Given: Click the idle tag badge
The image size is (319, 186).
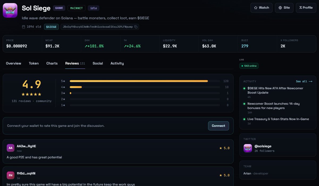Looking at the screenshot, I should [x=94, y=8].
